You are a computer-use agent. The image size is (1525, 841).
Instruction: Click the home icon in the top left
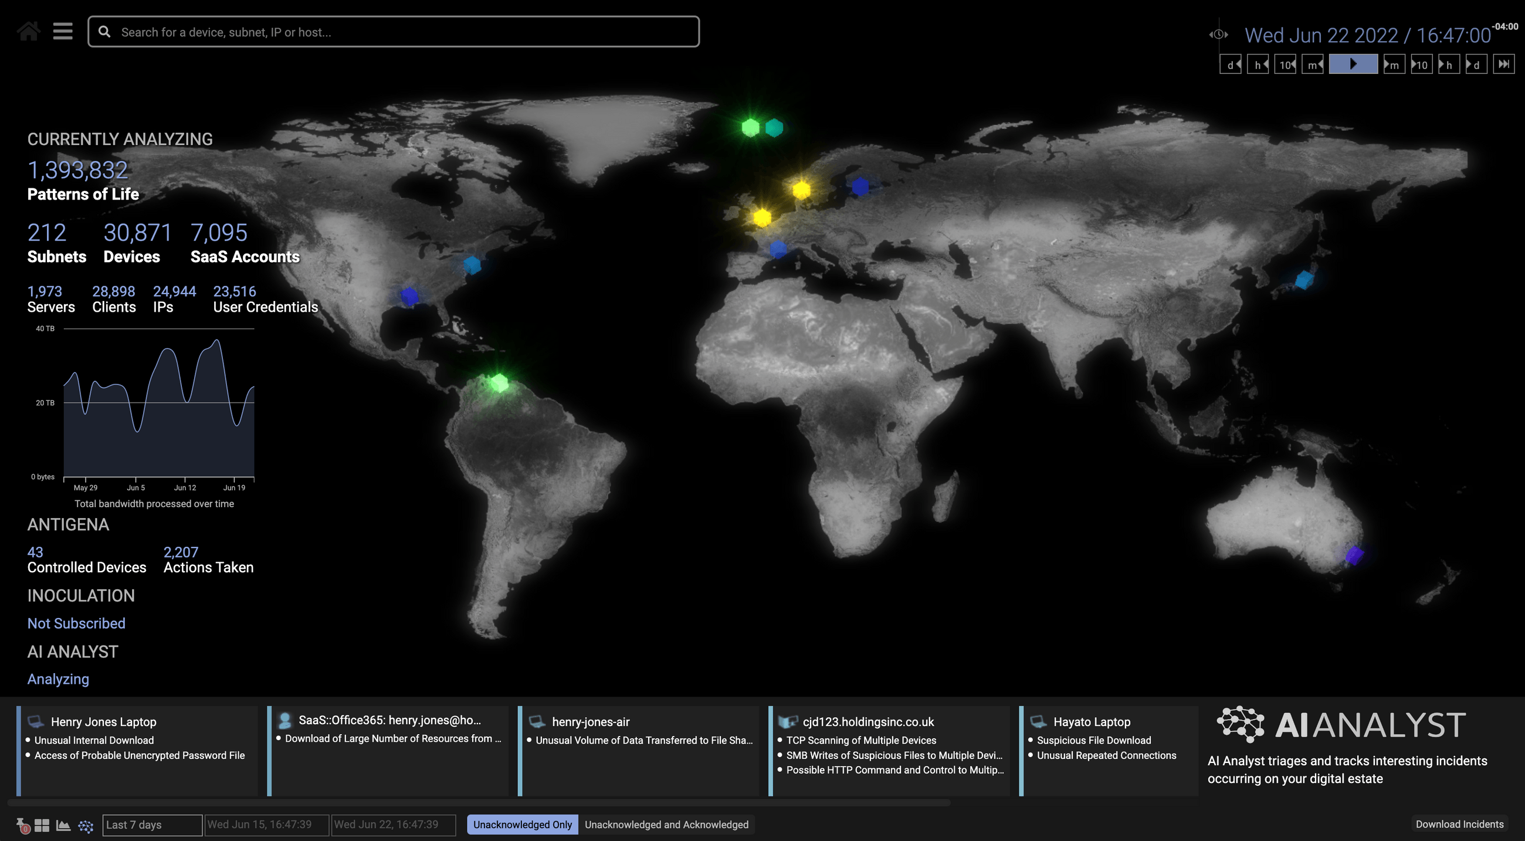point(28,31)
